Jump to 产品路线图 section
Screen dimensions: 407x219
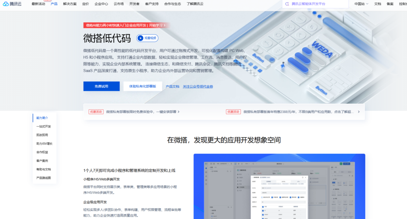[44, 178]
